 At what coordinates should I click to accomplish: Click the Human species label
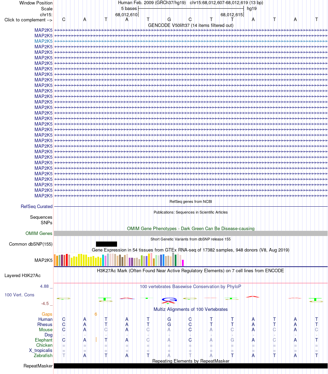coord(45,319)
